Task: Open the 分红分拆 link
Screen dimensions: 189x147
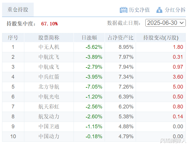Action: tap(175, 10)
